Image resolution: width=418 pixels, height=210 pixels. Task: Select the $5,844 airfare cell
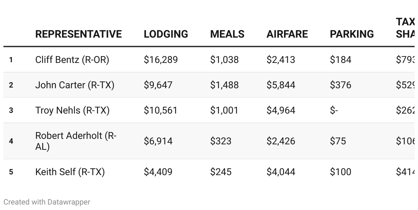point(281,85)
